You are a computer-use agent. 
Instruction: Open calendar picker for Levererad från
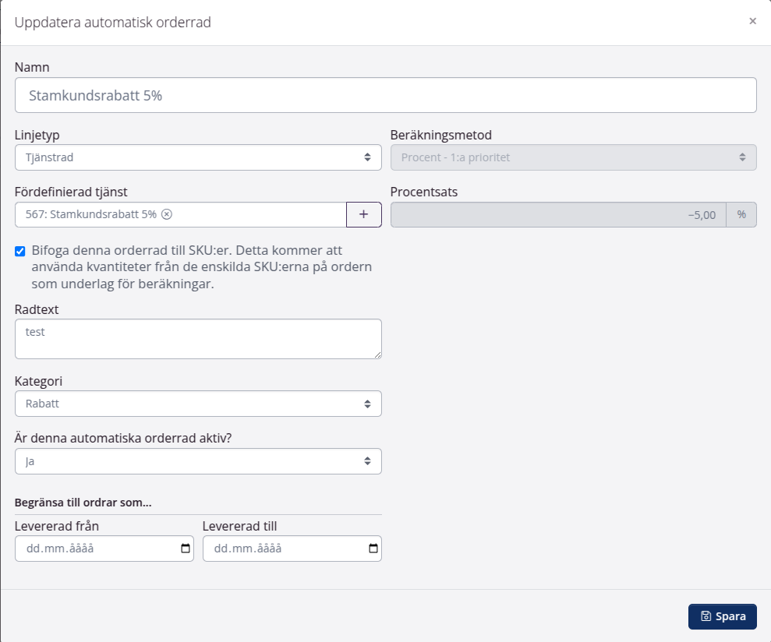(x=186, y=549)
